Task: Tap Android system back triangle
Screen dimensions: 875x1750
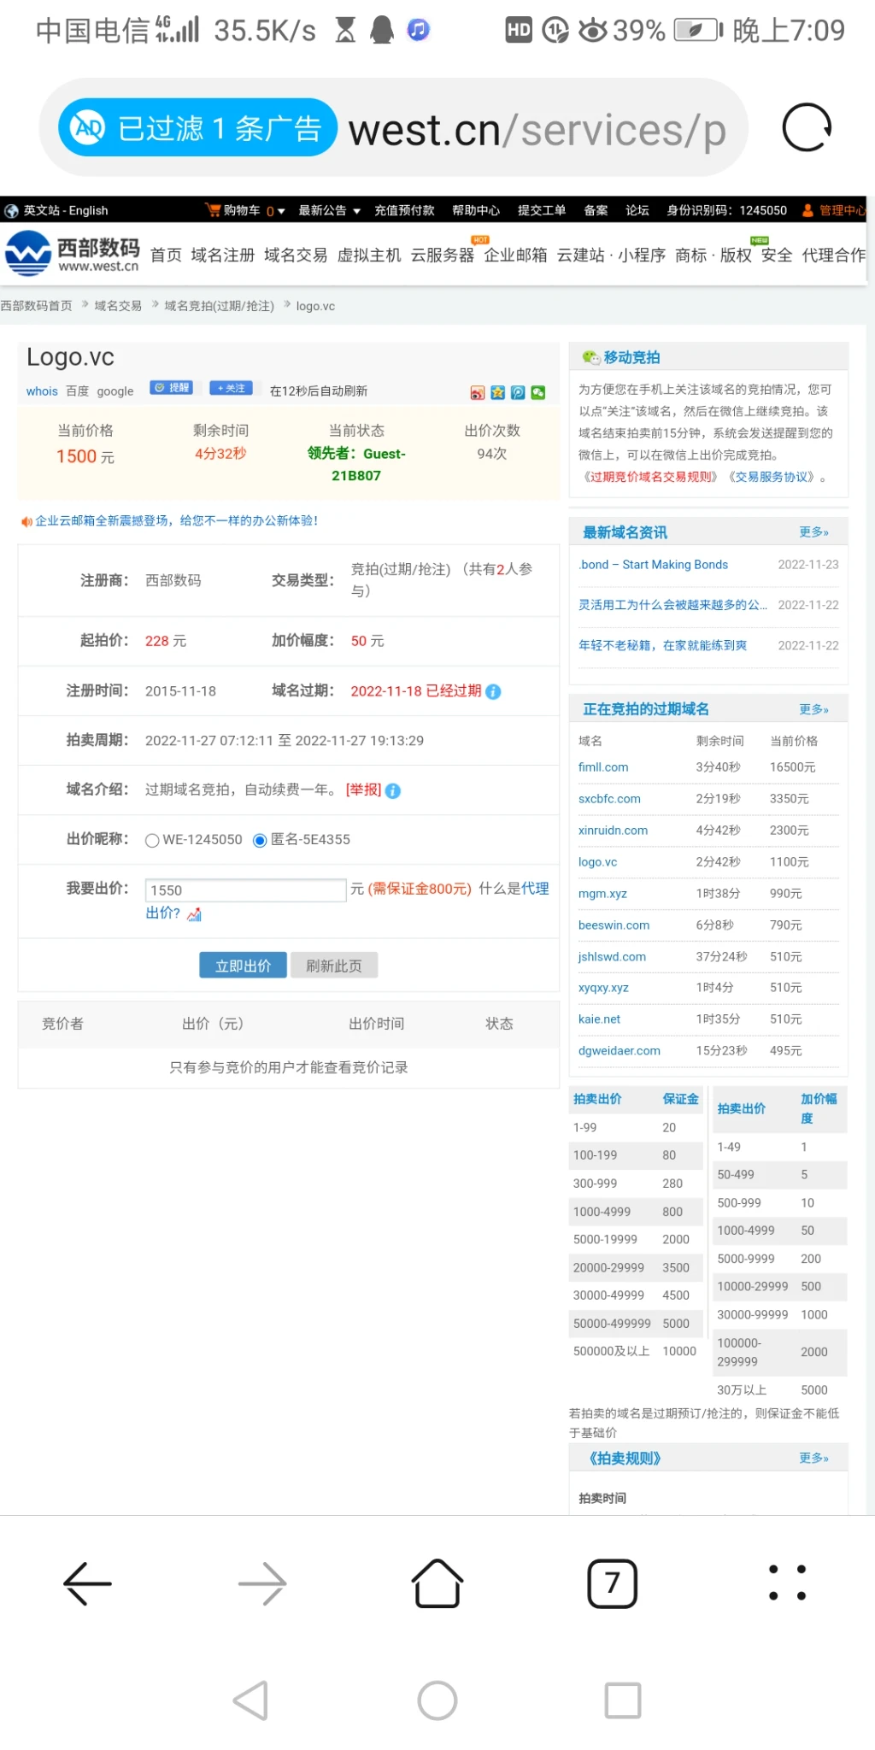Action: [251, 1700]
